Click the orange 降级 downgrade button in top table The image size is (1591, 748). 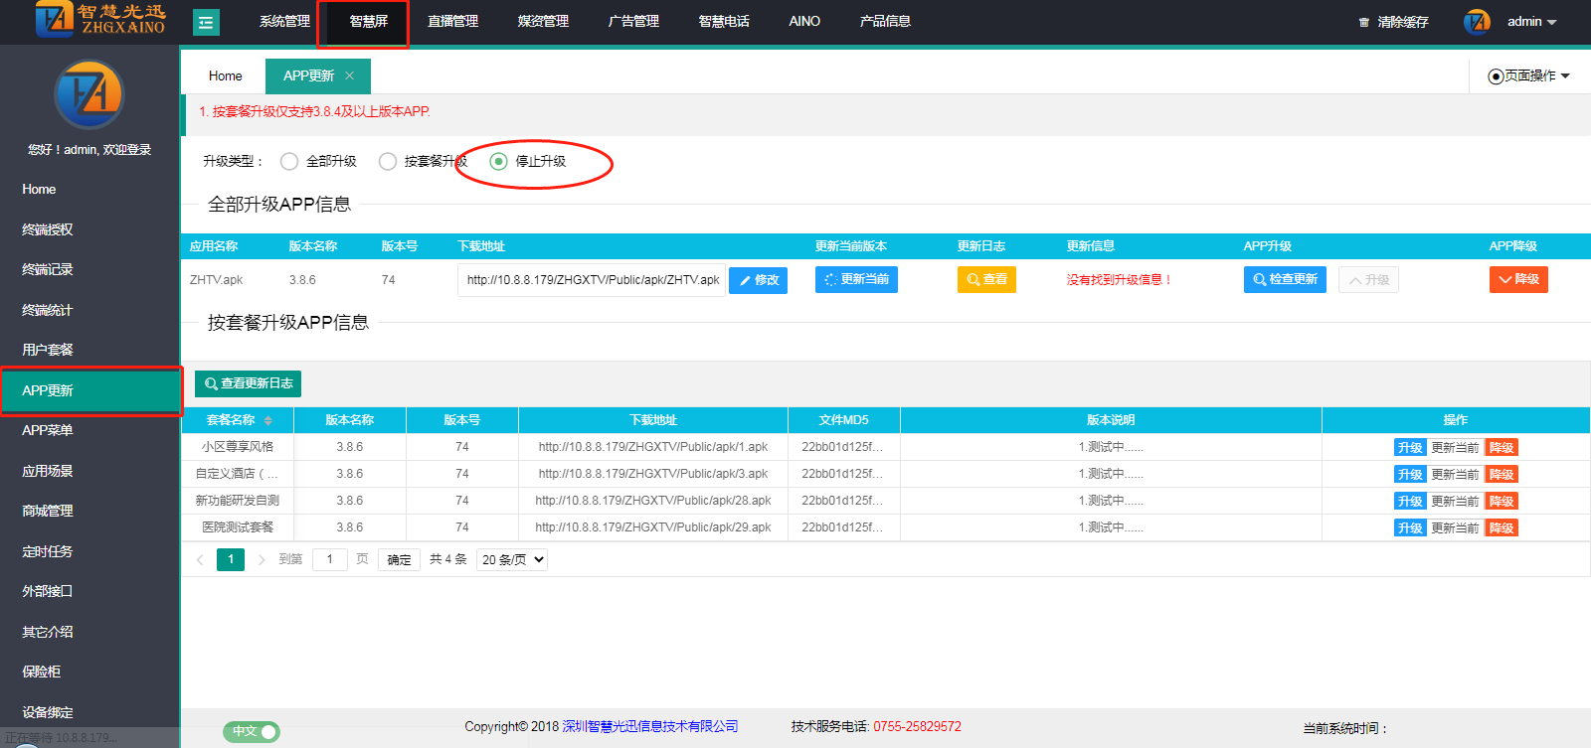pos(1517,279)
